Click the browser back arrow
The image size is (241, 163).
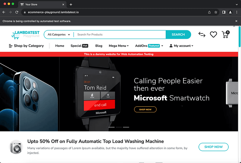click(4, 12)
